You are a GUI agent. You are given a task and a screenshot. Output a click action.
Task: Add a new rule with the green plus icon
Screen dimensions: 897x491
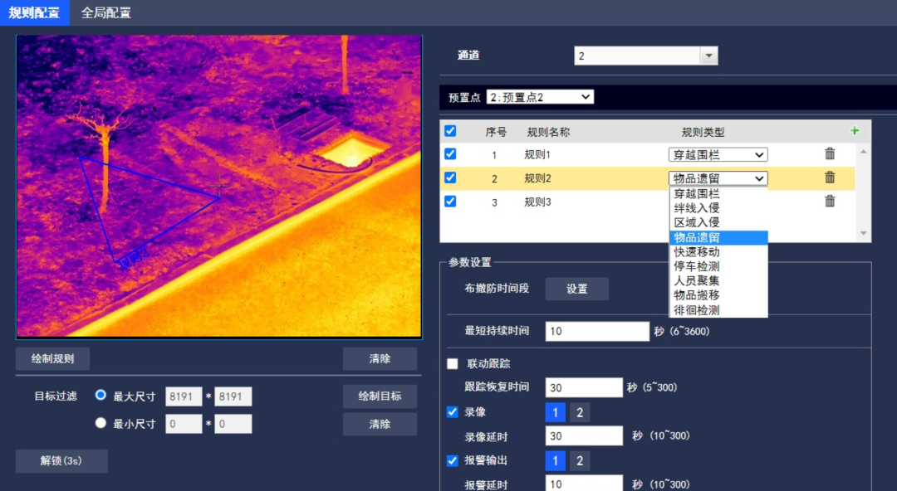point(855,130)
